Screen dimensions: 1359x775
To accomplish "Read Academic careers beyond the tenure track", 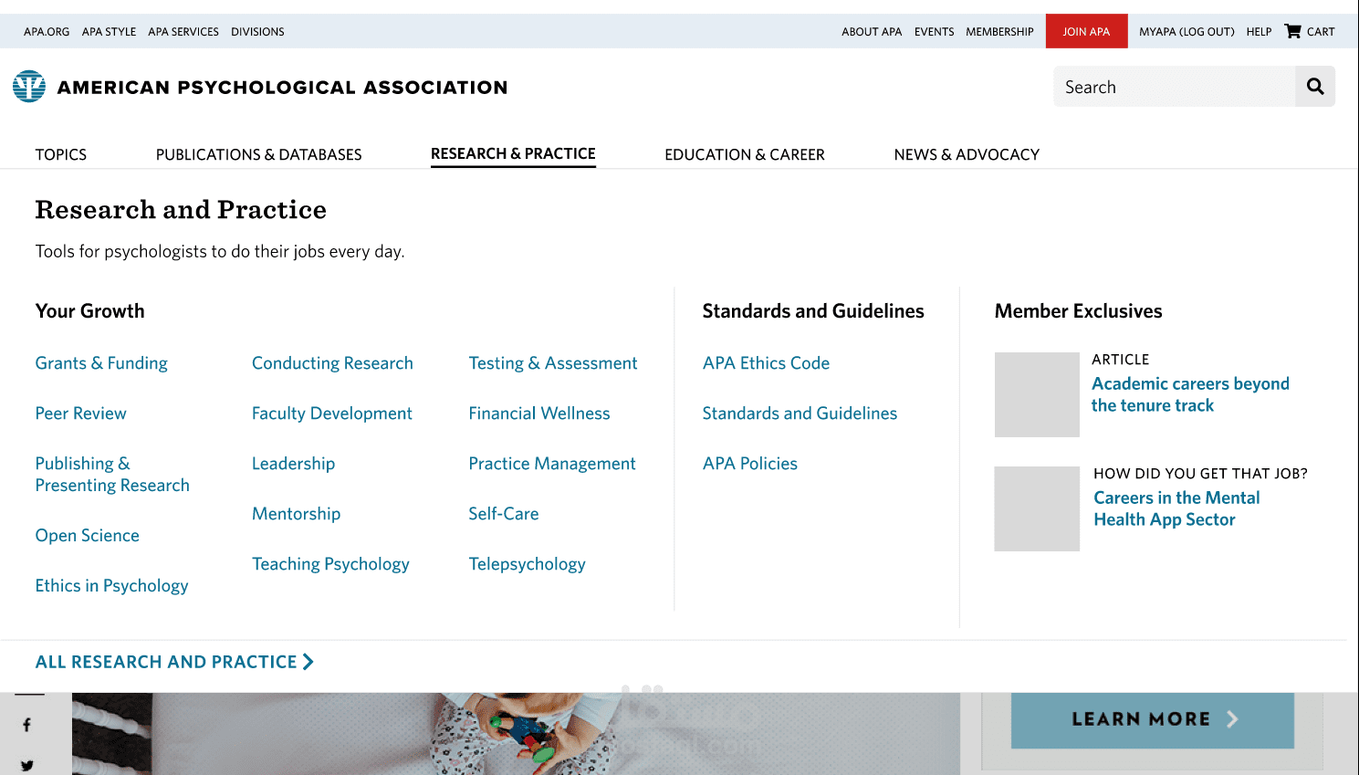I will tap(1190, 394).
